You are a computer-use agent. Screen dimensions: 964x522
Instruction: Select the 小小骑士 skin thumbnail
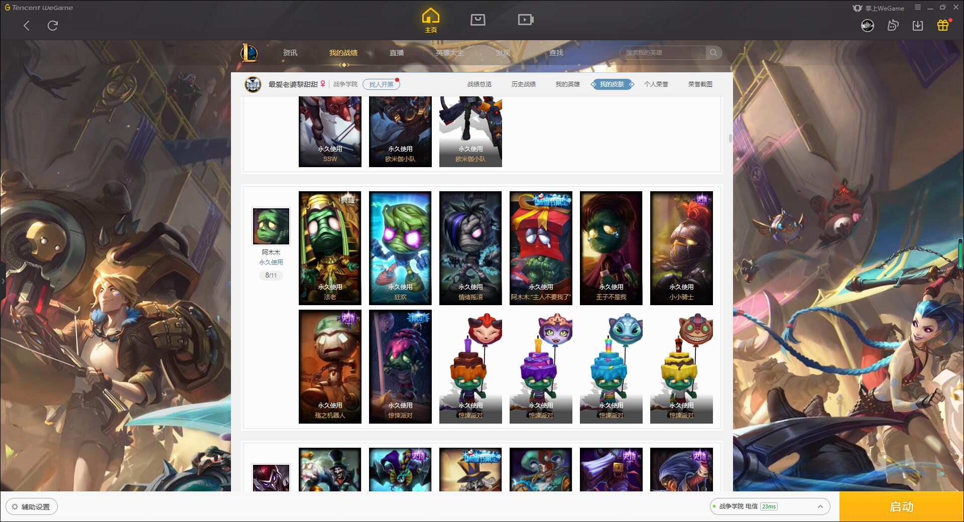pyautogui.click(x=681, y=248)
